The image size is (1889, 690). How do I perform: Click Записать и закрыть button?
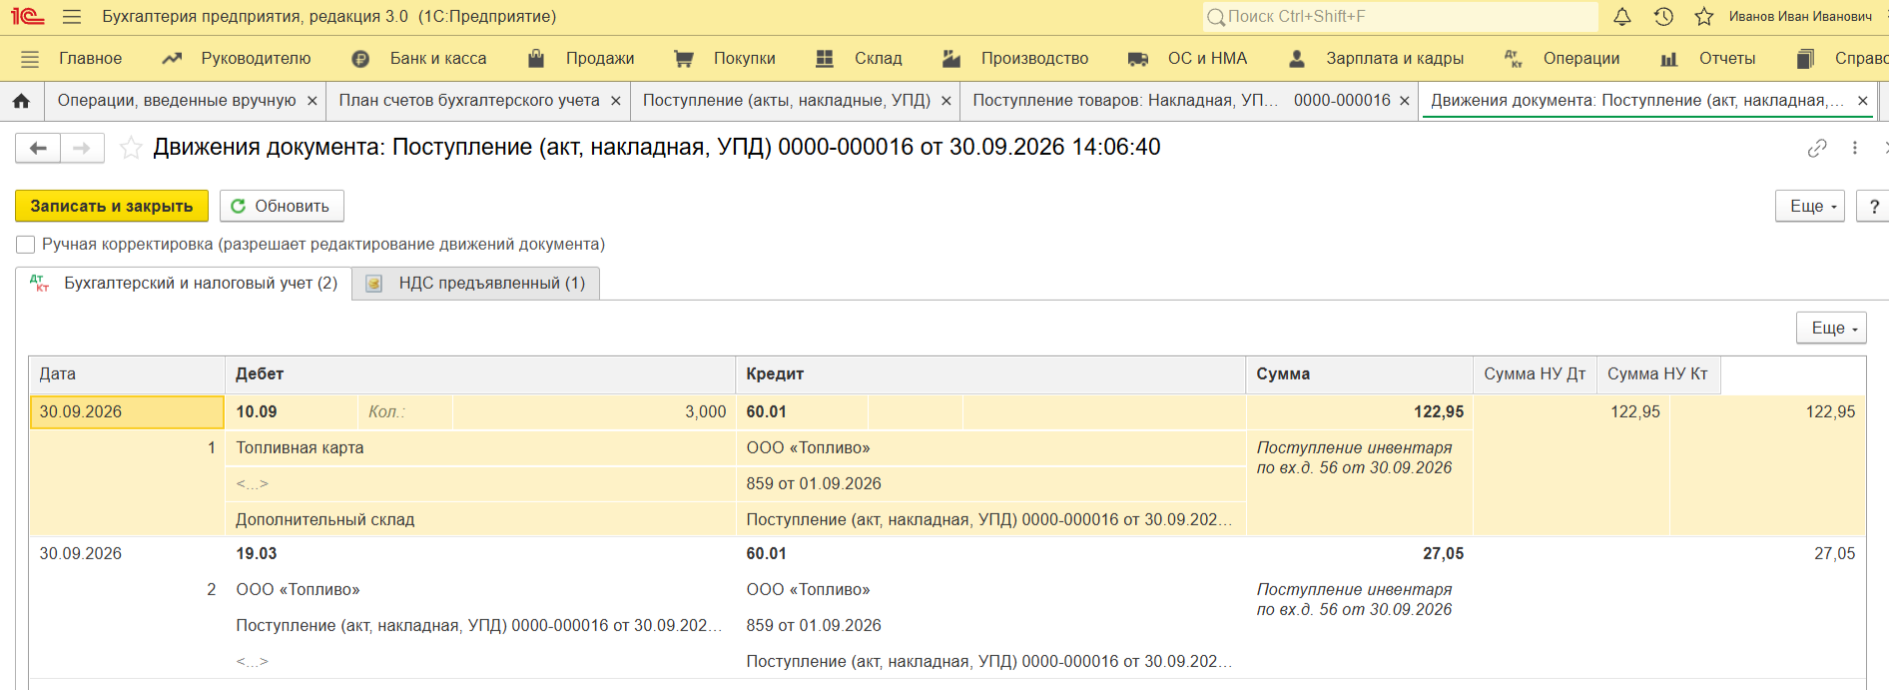[112, 206]
